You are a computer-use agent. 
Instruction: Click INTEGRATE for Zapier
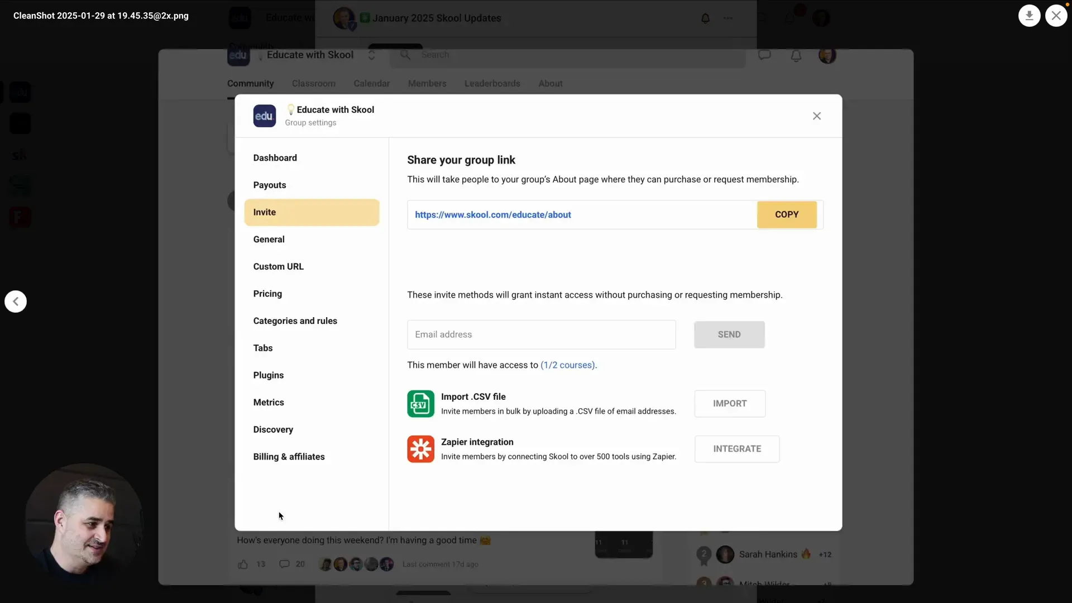(737, 449)
